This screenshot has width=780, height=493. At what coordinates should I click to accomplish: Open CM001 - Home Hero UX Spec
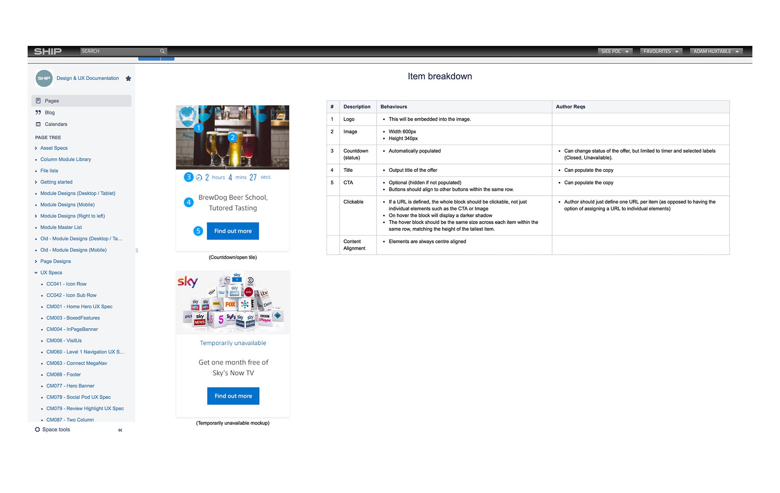(x=80, y=307)
